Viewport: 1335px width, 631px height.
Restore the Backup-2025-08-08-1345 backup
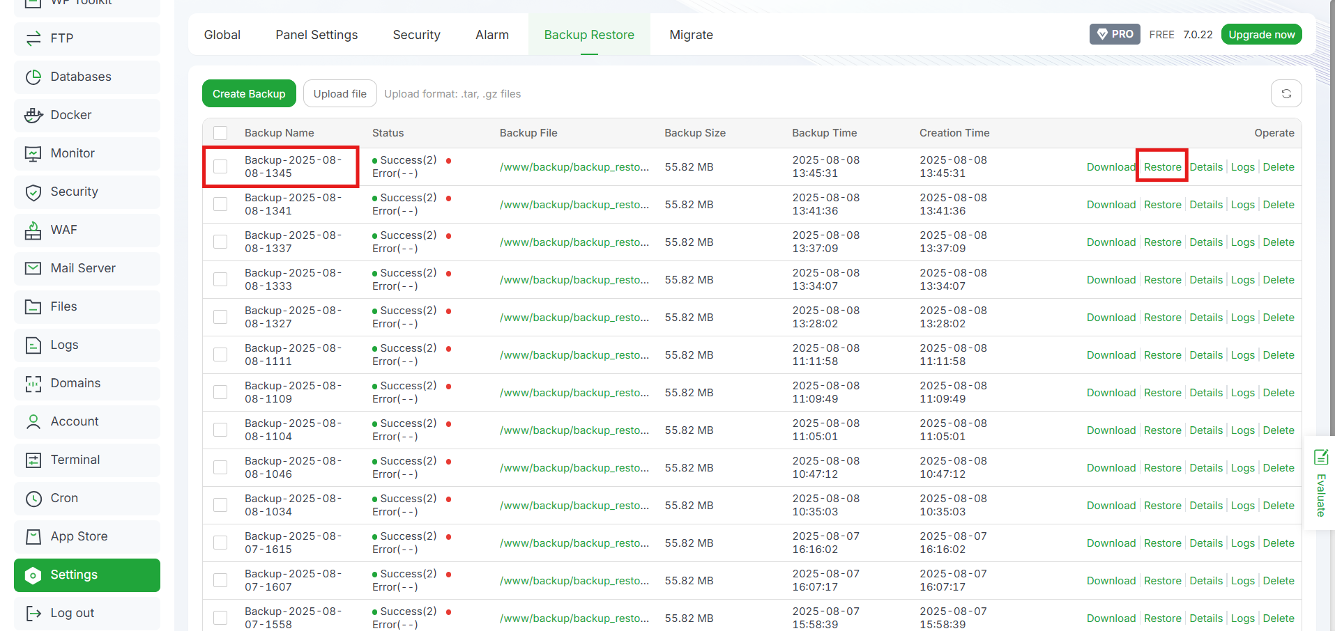point(1161,166)
